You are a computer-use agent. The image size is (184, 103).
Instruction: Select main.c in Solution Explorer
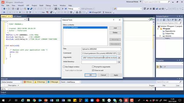pyautogui.click(x=167, y=38)
